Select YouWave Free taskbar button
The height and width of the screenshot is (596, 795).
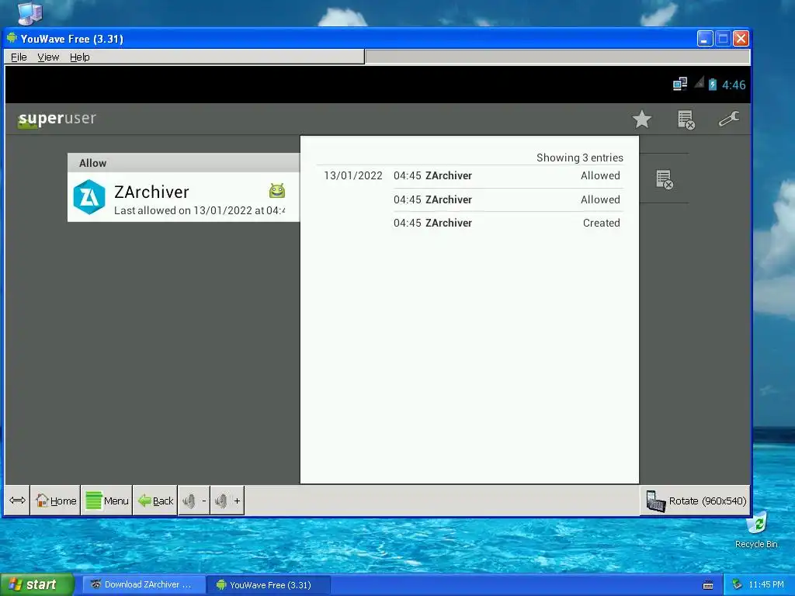pos(269,585)
